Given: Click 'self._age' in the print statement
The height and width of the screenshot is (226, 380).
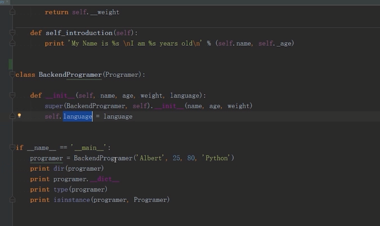Looking at the screenshot, I should coord(275,43).
